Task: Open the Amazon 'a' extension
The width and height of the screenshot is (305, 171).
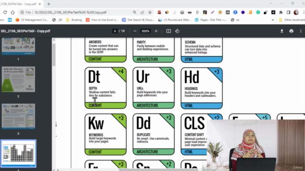Action: pyautogui.click(x=251, y=12)
